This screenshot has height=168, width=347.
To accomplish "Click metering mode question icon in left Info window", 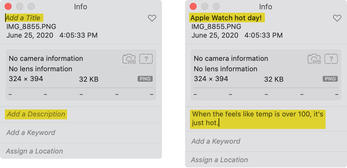I will click(146, 59).
